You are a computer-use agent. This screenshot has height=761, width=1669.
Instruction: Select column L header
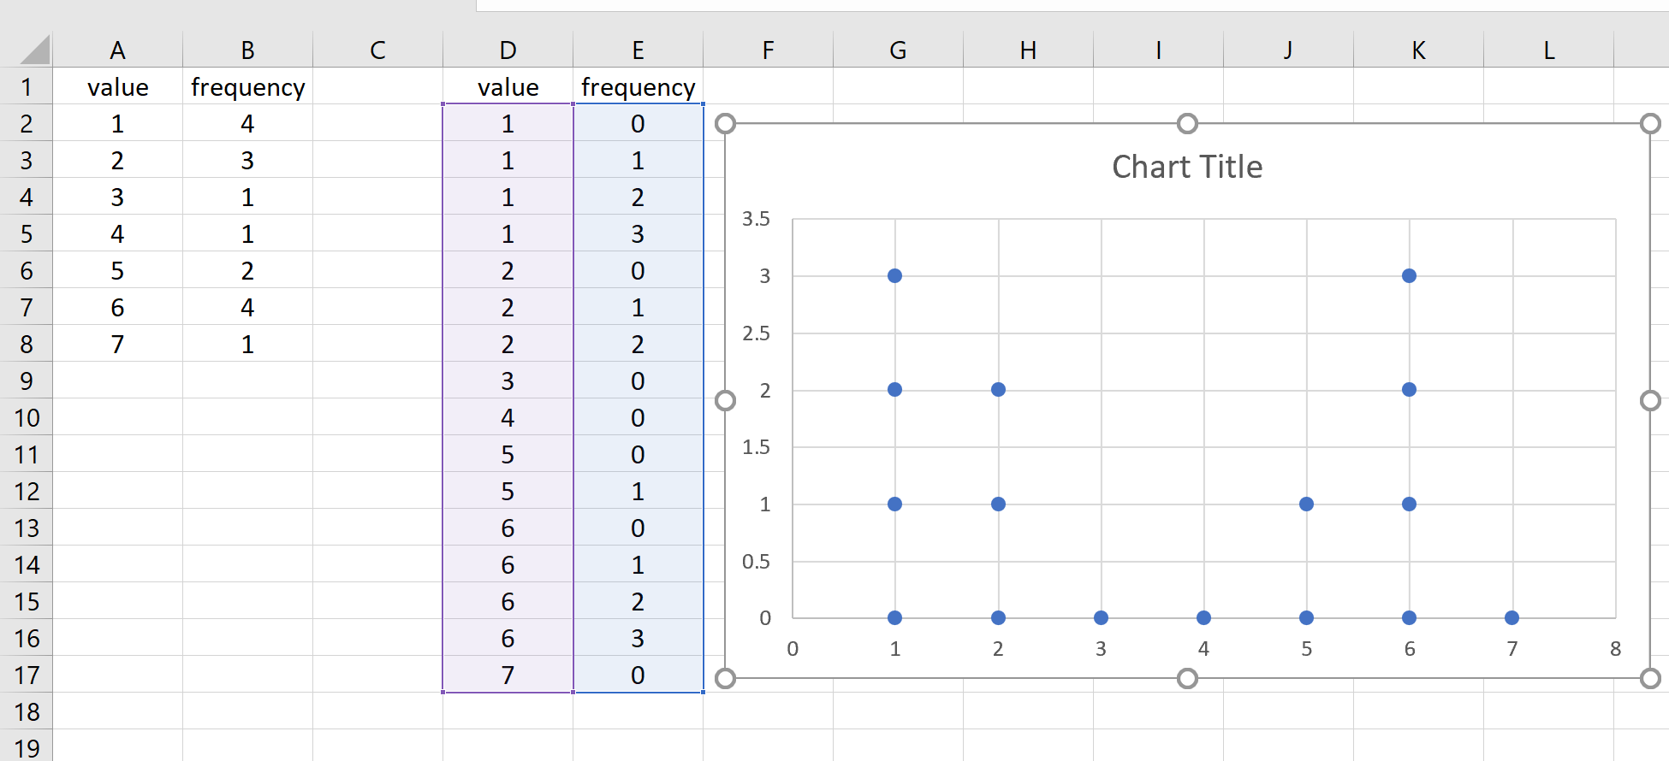pyautogui.click(x=1548, y=50)
